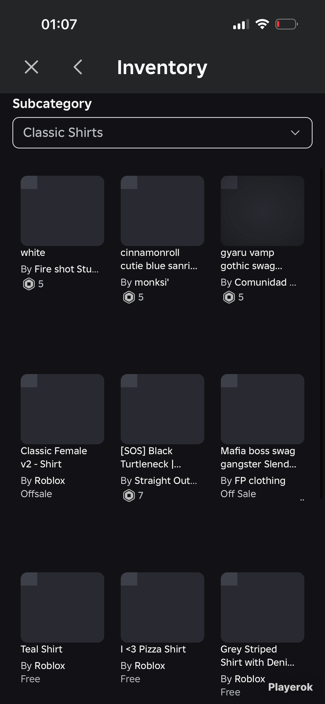Open the [SOS] Black Turtleneck title link
Screen dimensions: 325x704
click(151, 458)
